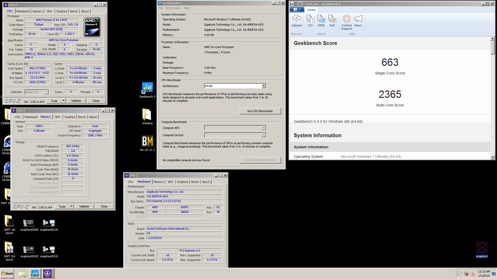Click the Show desktop button on the taskbar
497x279 pixels.
coord(494,274)
